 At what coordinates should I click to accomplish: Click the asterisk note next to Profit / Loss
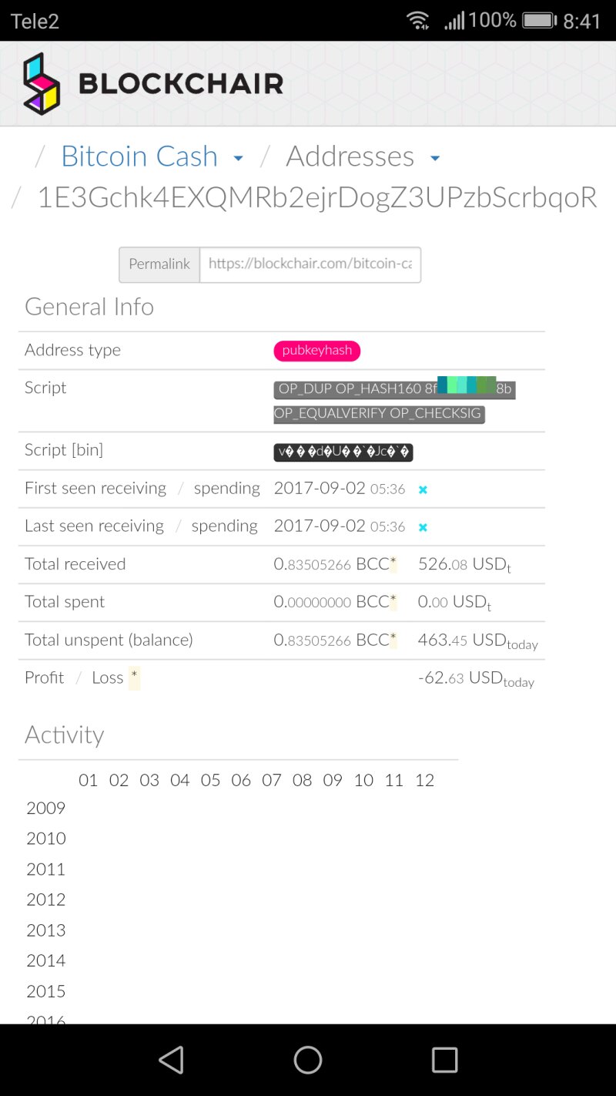(x=134, y=677)
